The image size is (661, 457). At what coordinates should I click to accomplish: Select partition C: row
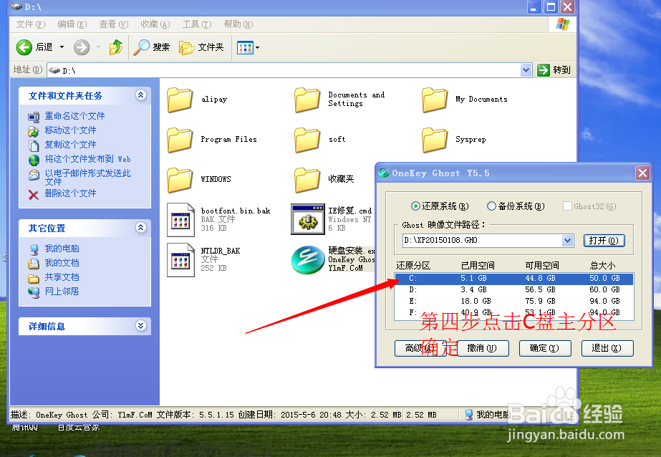514,278
